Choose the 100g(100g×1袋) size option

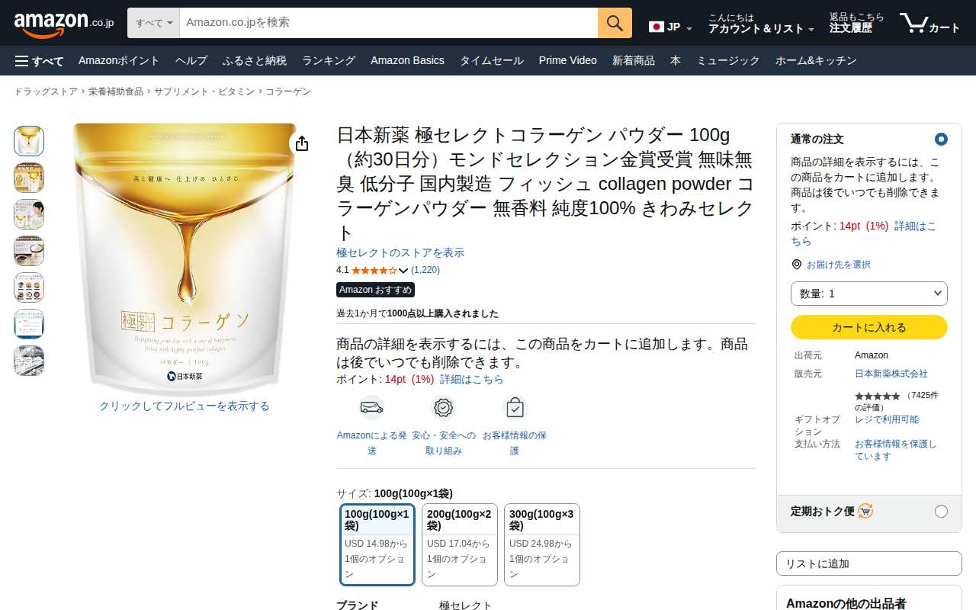(377, 544)
